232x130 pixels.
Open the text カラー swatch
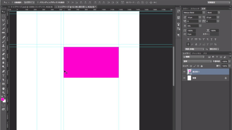pyautogui.click(x=214, y=34)
